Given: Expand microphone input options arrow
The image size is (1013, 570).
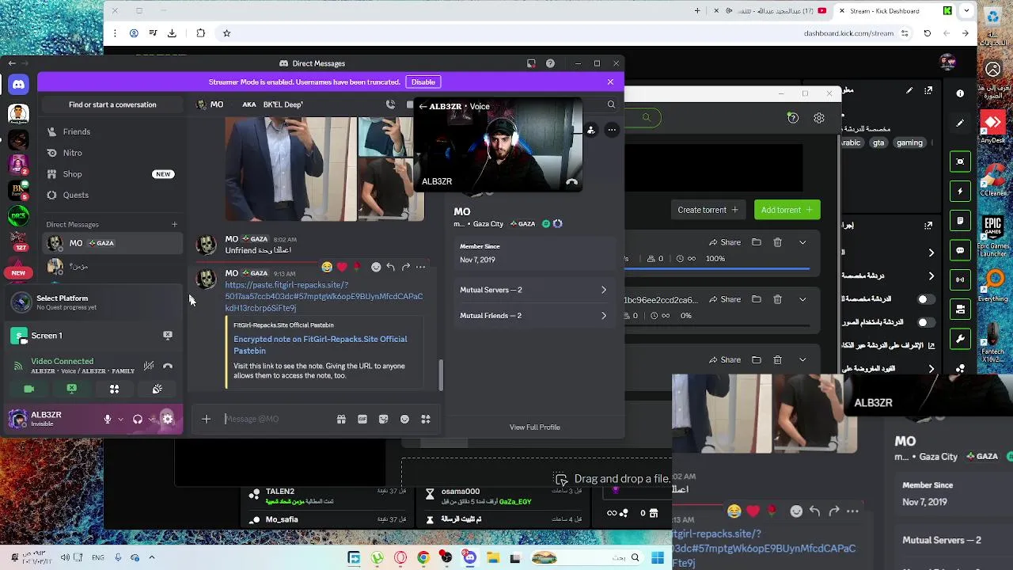Looking at the screenshot, I should pyautogui.click(x=120, y=419).
